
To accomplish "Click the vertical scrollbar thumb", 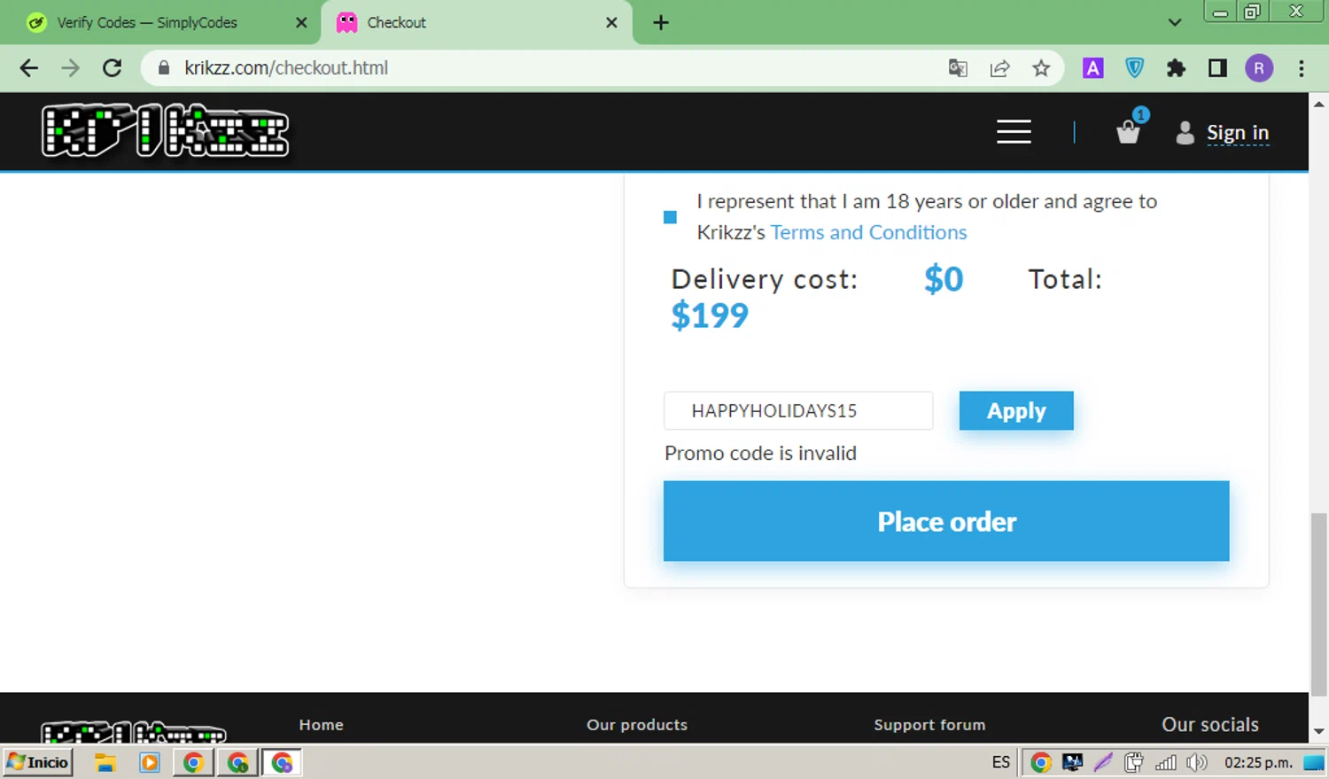I will pyautogui.click(x=1318, y=604).
